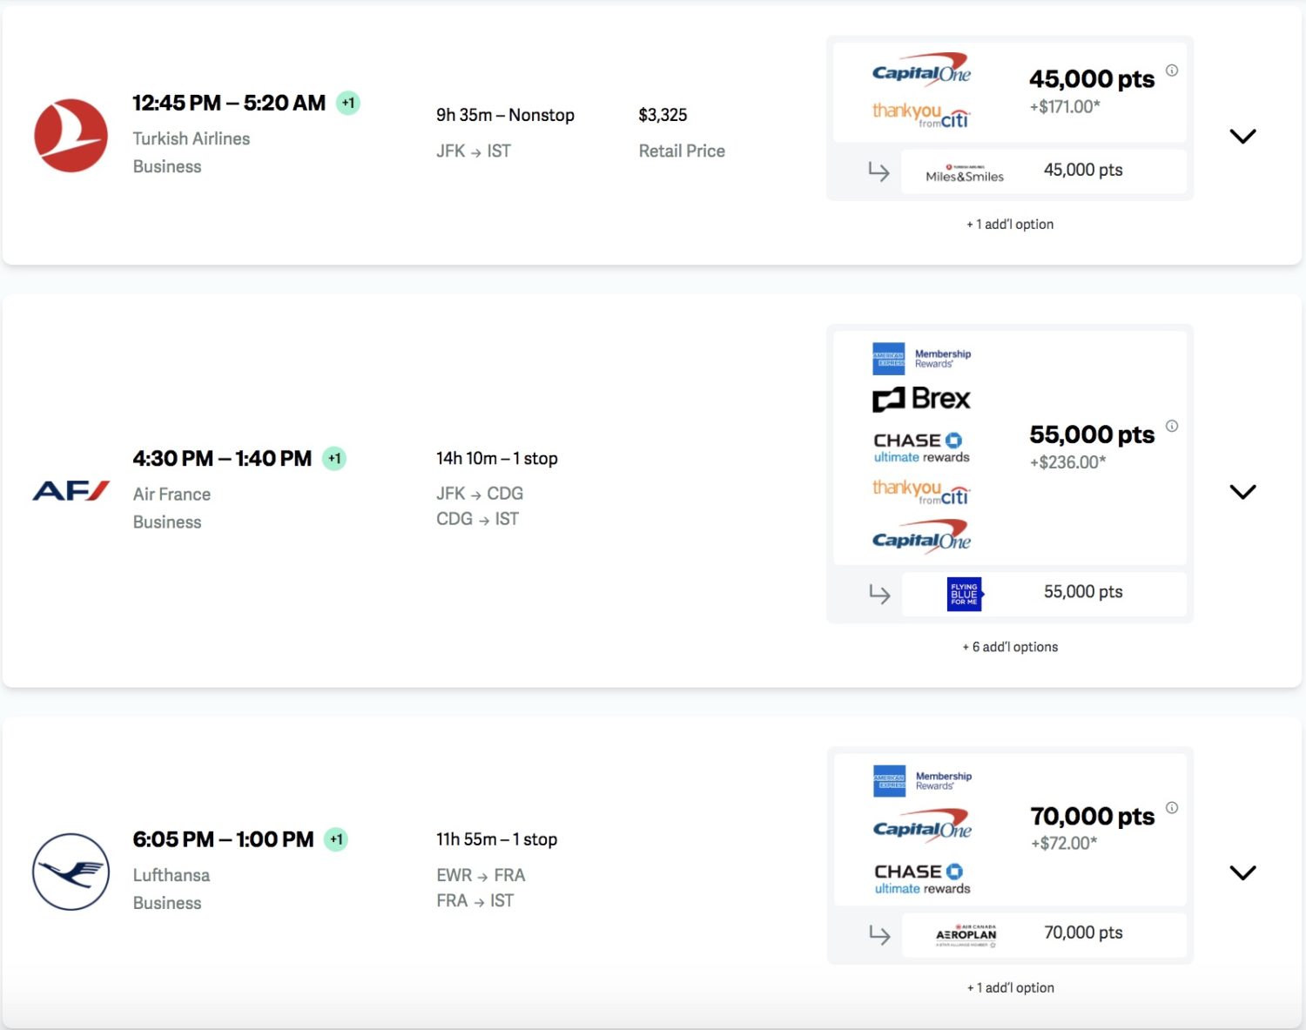Click the Miles&Smiles program logo

click(x=965, y=172)
